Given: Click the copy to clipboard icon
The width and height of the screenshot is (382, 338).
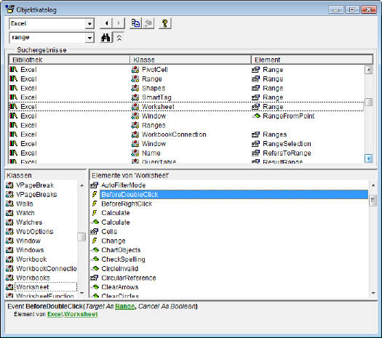Looking at the screenshot, I should click(135, 23).
